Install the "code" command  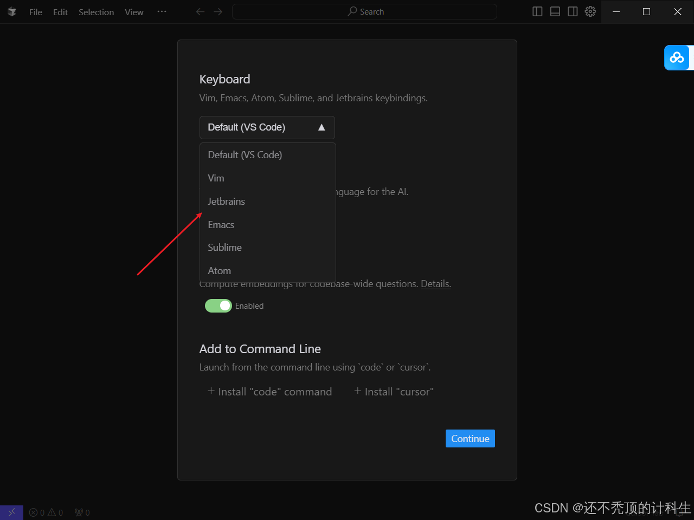tap(269, 392)
